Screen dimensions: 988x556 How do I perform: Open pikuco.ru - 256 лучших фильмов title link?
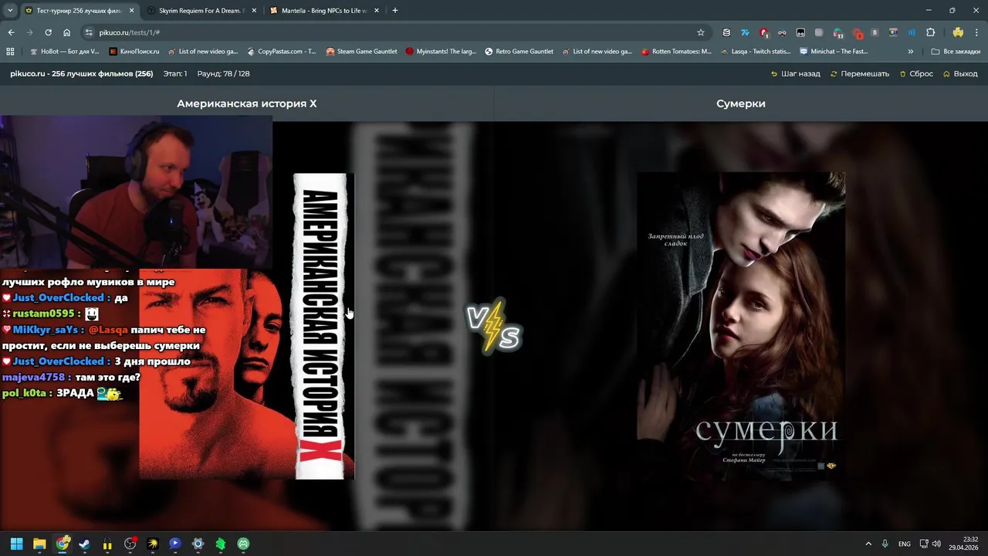(x=81, y=73)
